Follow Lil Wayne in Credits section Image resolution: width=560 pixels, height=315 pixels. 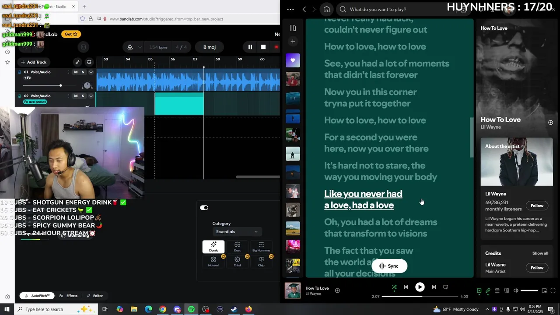click(537, 268)
